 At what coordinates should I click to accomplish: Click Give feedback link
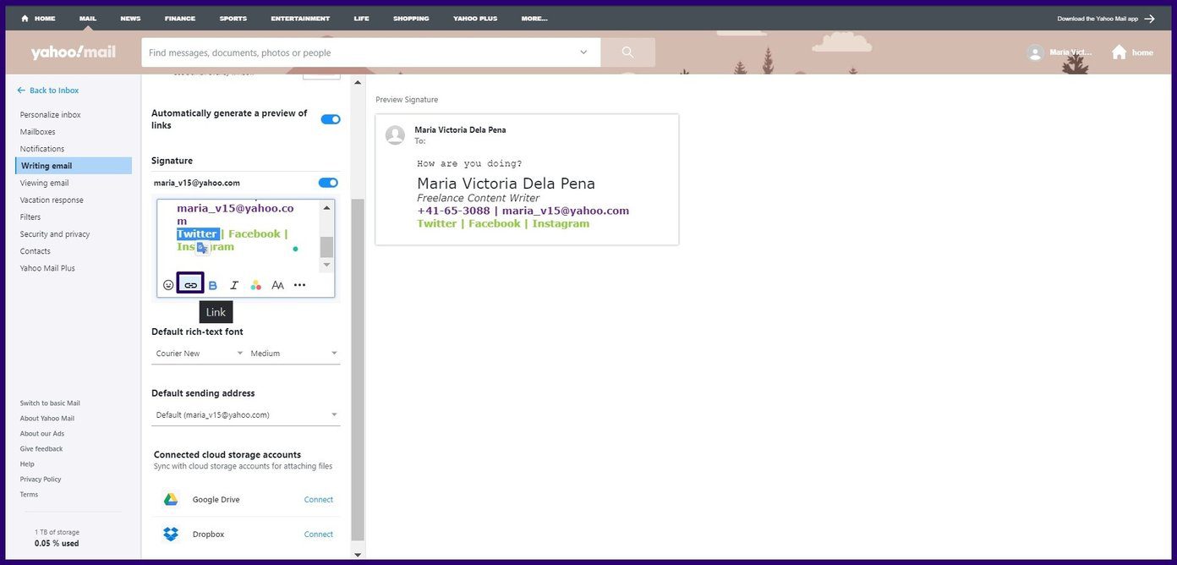pyautogui.click(x=41, y=449)
